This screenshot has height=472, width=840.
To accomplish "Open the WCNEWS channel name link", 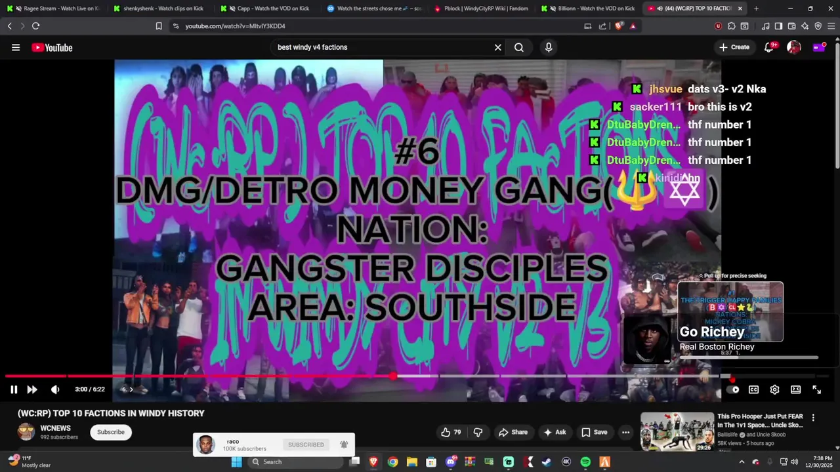I will point(56,428).
